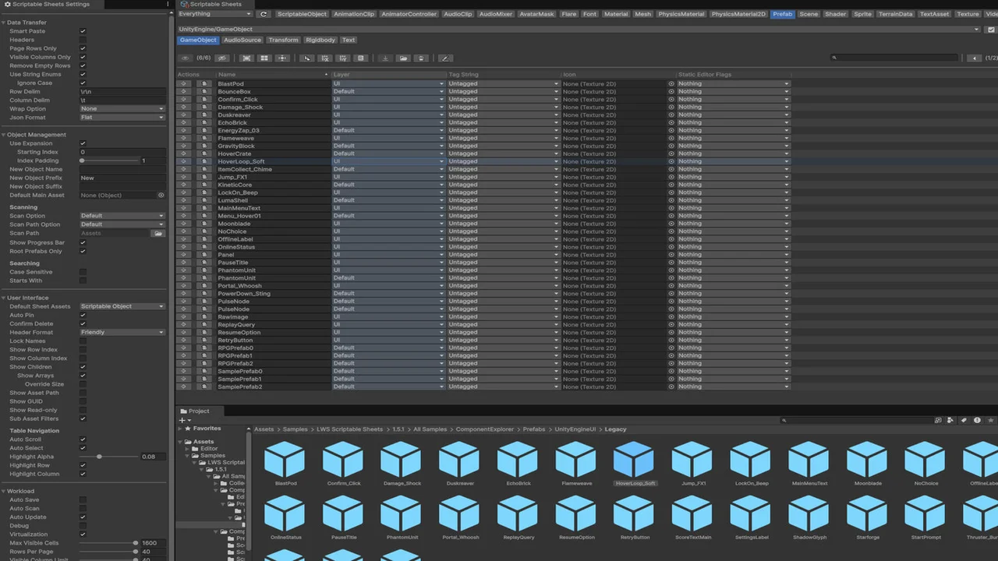The width and height of the screenshot is (998, 561).
Task: Disable the Smart Paste checkbox
Action: pos(83,31)
